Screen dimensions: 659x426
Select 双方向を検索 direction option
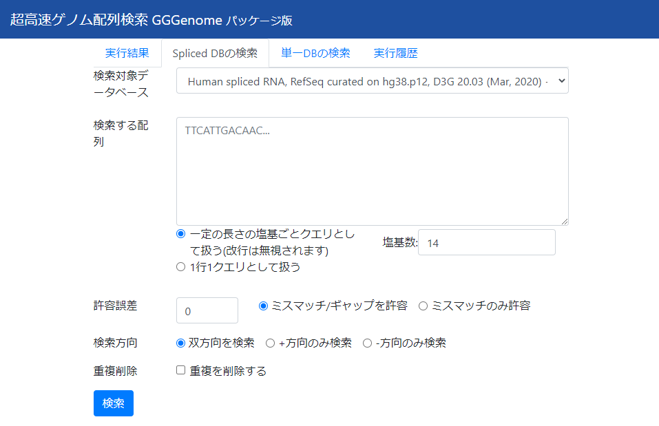(x=180, y=343)
